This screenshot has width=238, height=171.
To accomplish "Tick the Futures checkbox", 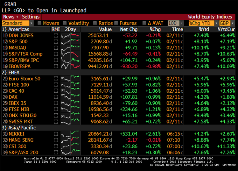I will pyautogui.click(x=116, y=23).
